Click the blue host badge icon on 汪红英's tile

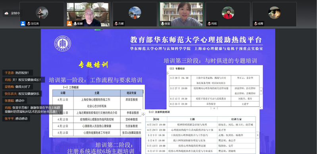point(23,24)
